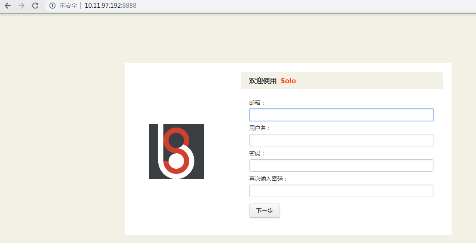Click the 下一步 next step button
476x243 pixels.
(264, 210)
